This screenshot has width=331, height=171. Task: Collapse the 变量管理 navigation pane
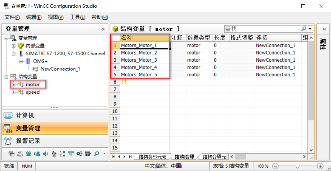point(103,29)
